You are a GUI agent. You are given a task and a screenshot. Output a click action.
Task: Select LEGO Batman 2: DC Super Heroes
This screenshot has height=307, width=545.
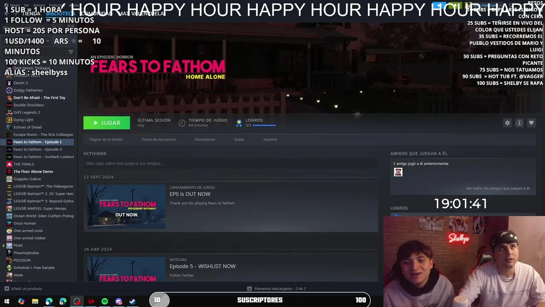point(43,194)
